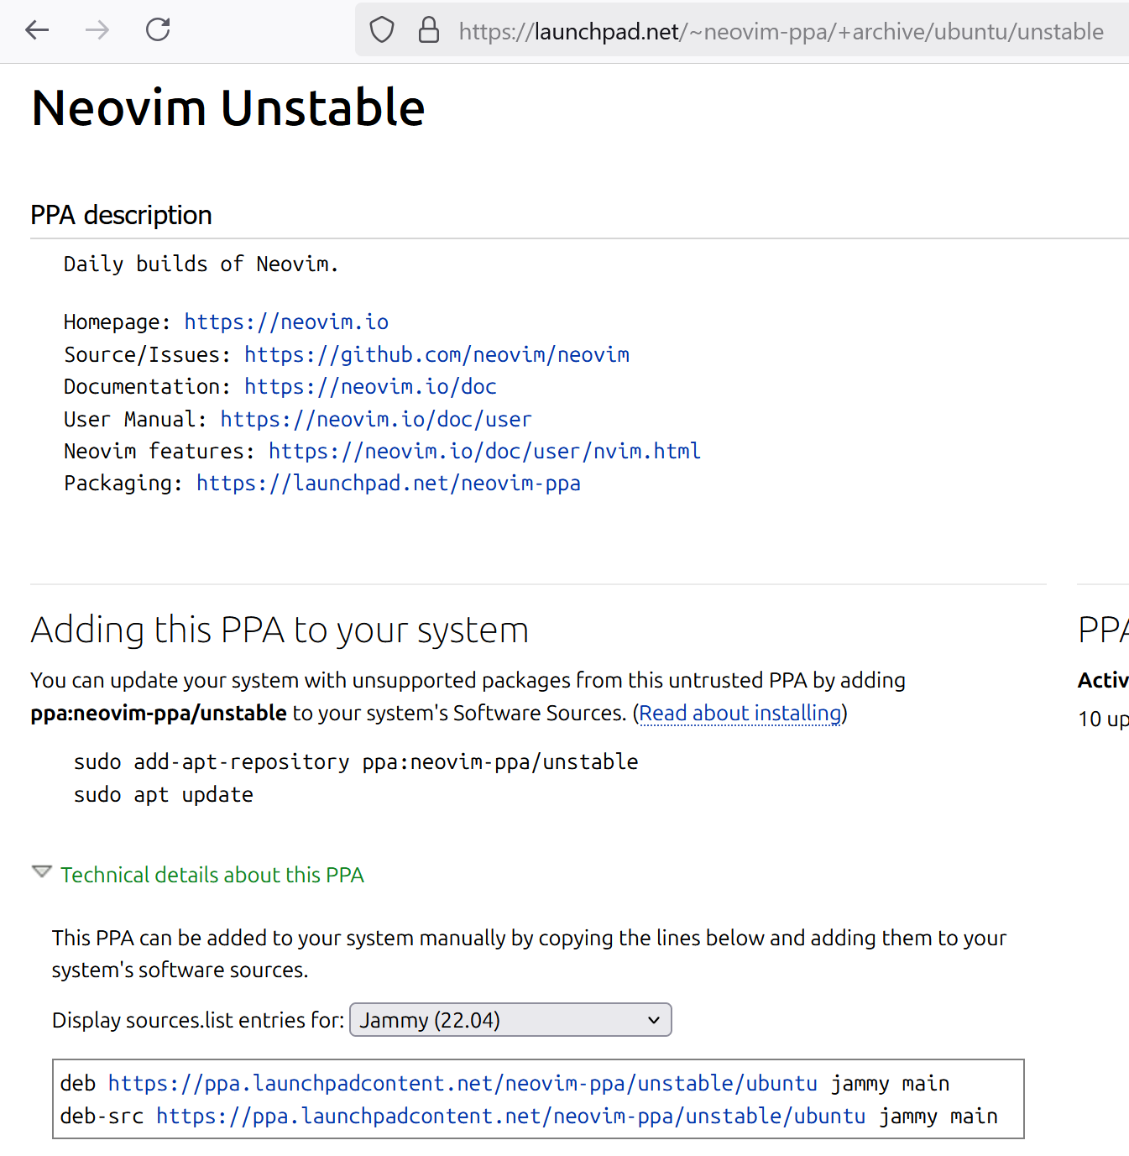
Task: Click the Read about installing link
Action: (740, 714)
